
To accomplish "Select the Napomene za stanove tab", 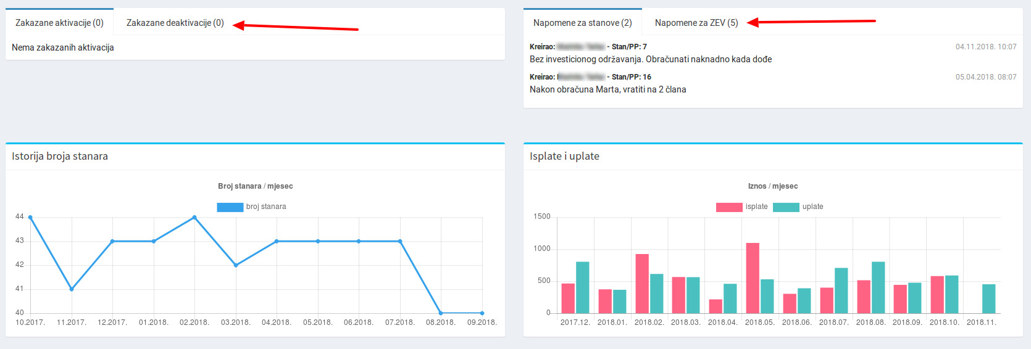I will 582,23.
